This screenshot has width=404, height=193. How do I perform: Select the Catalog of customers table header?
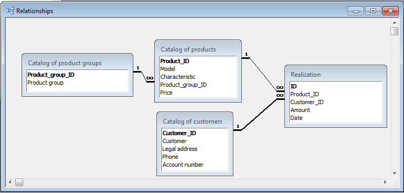pyautogui.click(x=195, y=121)
